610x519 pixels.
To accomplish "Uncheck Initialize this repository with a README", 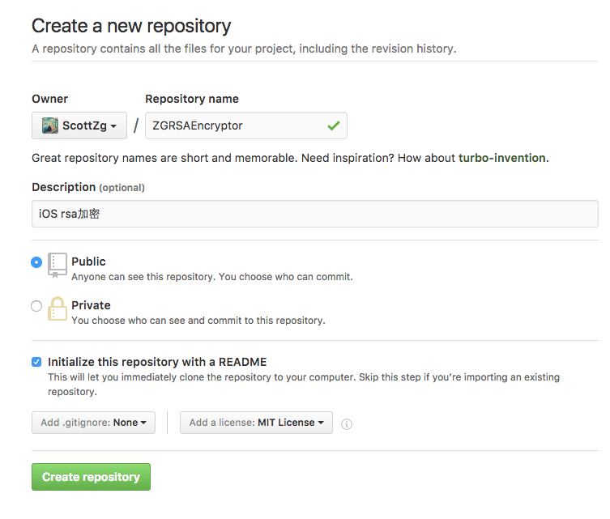I will [x=36, y=362].
